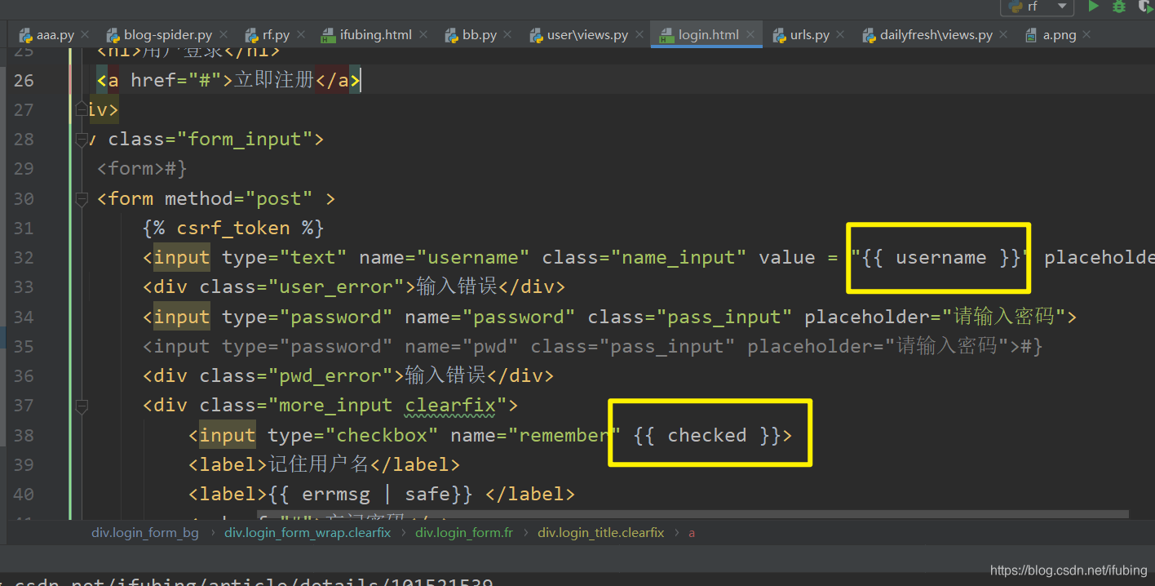The image size is (1155, 586).
Task: Place cursor on '{% csrf_token %}' text
Action: [x=233, y=228]
